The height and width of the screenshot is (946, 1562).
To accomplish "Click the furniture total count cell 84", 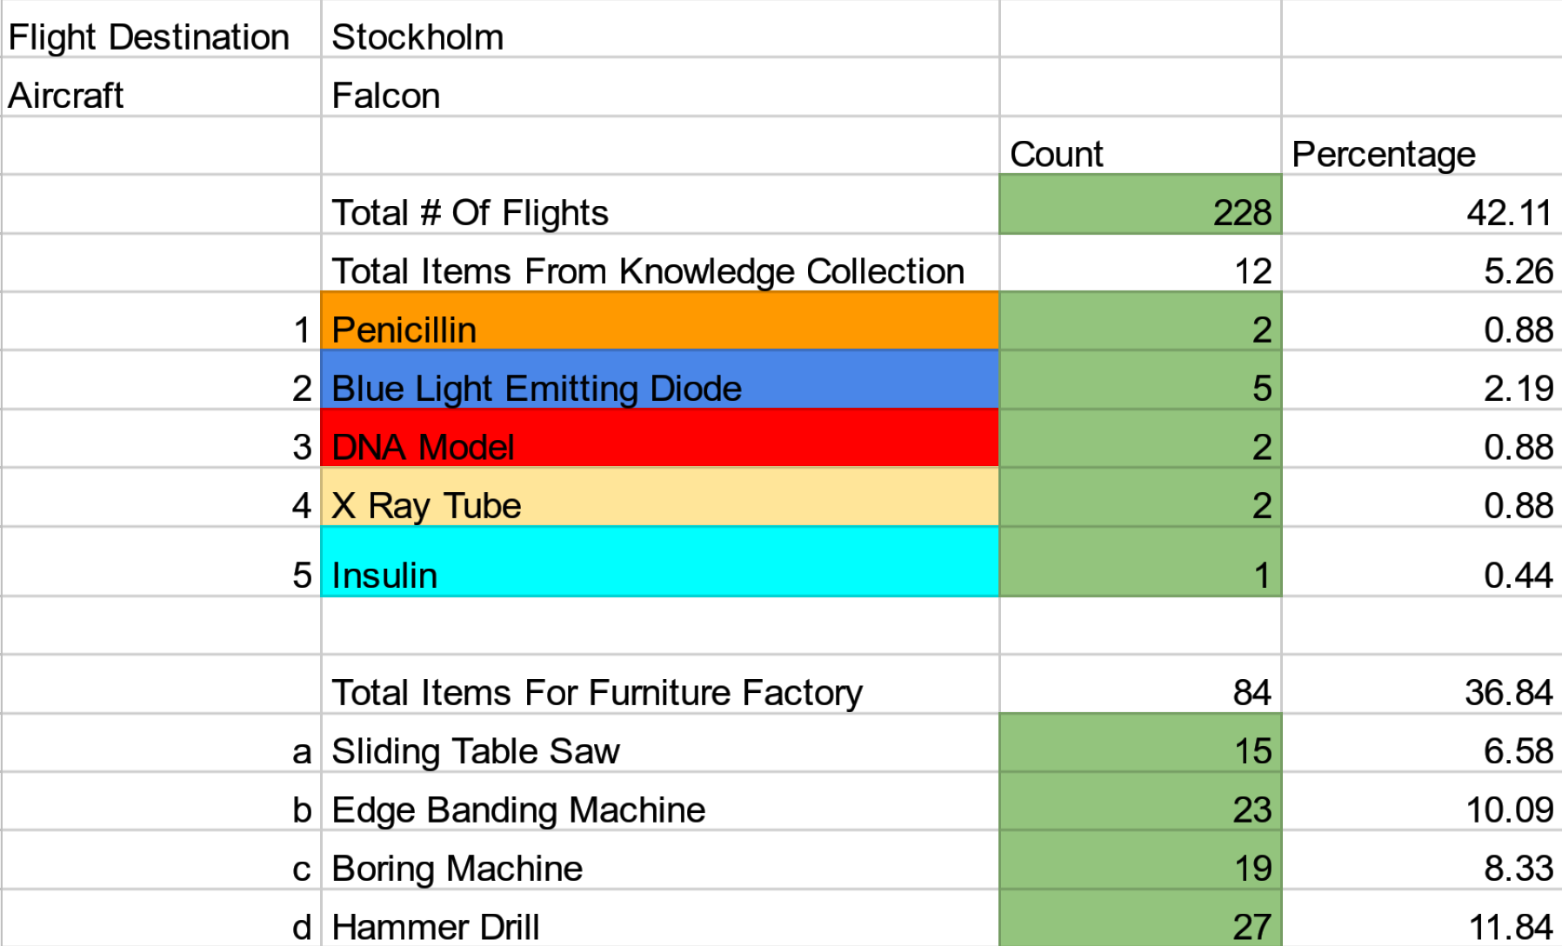I will (x=1139, y=692).
